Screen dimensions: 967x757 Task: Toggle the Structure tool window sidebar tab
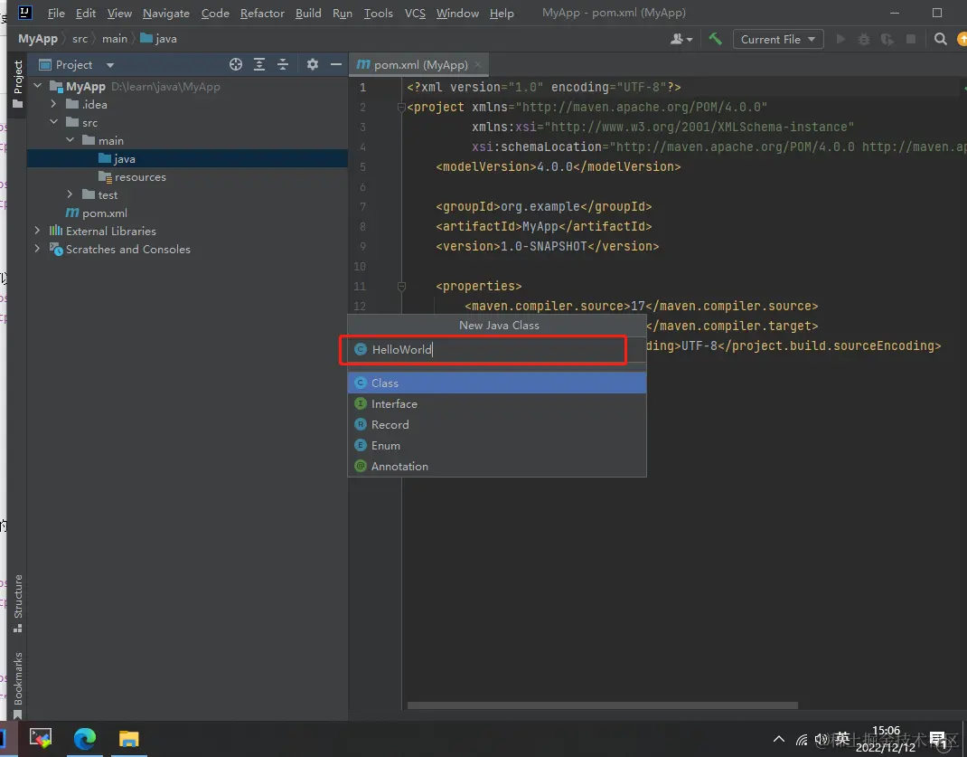tap(17, 601)
